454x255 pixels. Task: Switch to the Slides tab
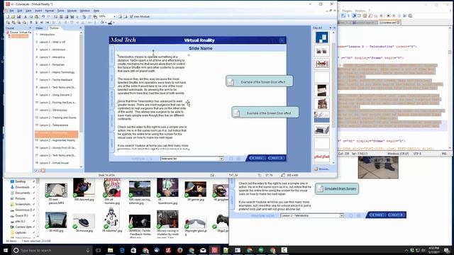point(40,28)
